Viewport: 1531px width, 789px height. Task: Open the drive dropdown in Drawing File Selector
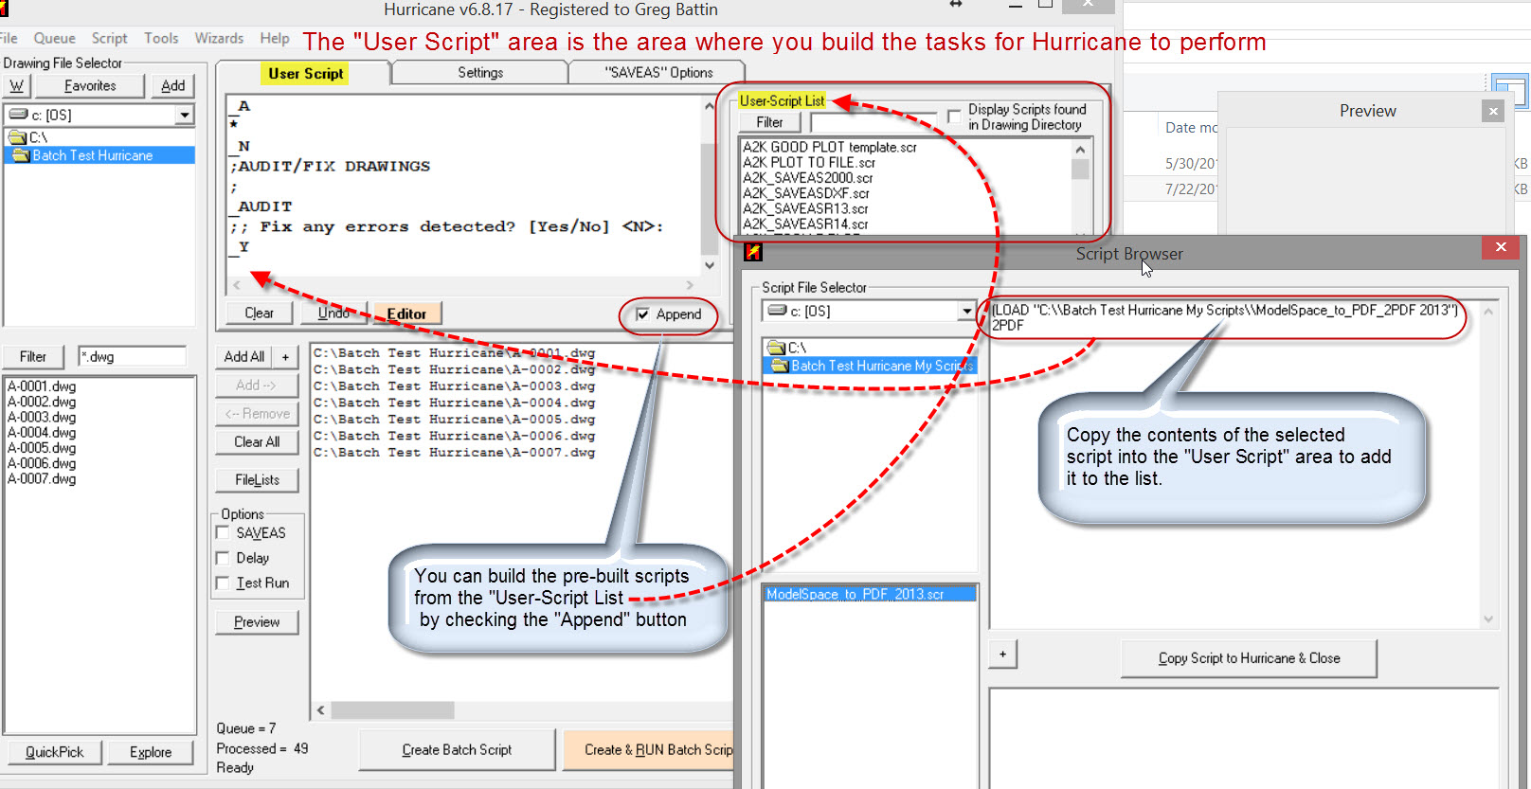click(185, 115)
